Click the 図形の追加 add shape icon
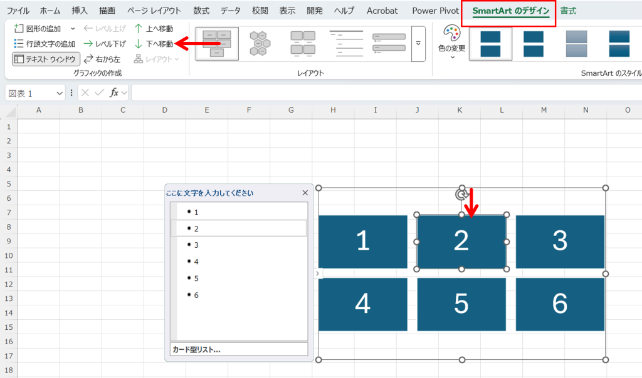The height and width of the screenshot is (378, 642). [x=19, y=29]
